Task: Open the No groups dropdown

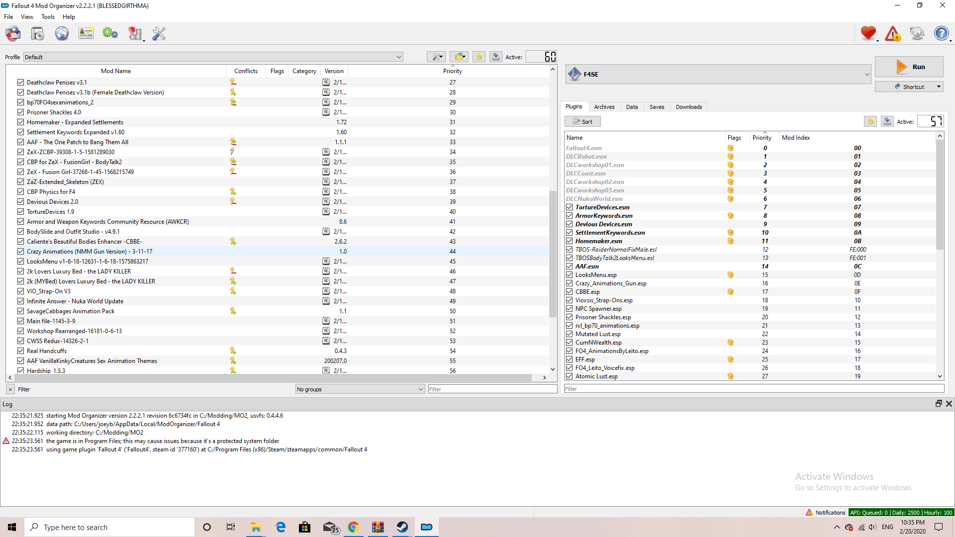Action: (360, 389)
